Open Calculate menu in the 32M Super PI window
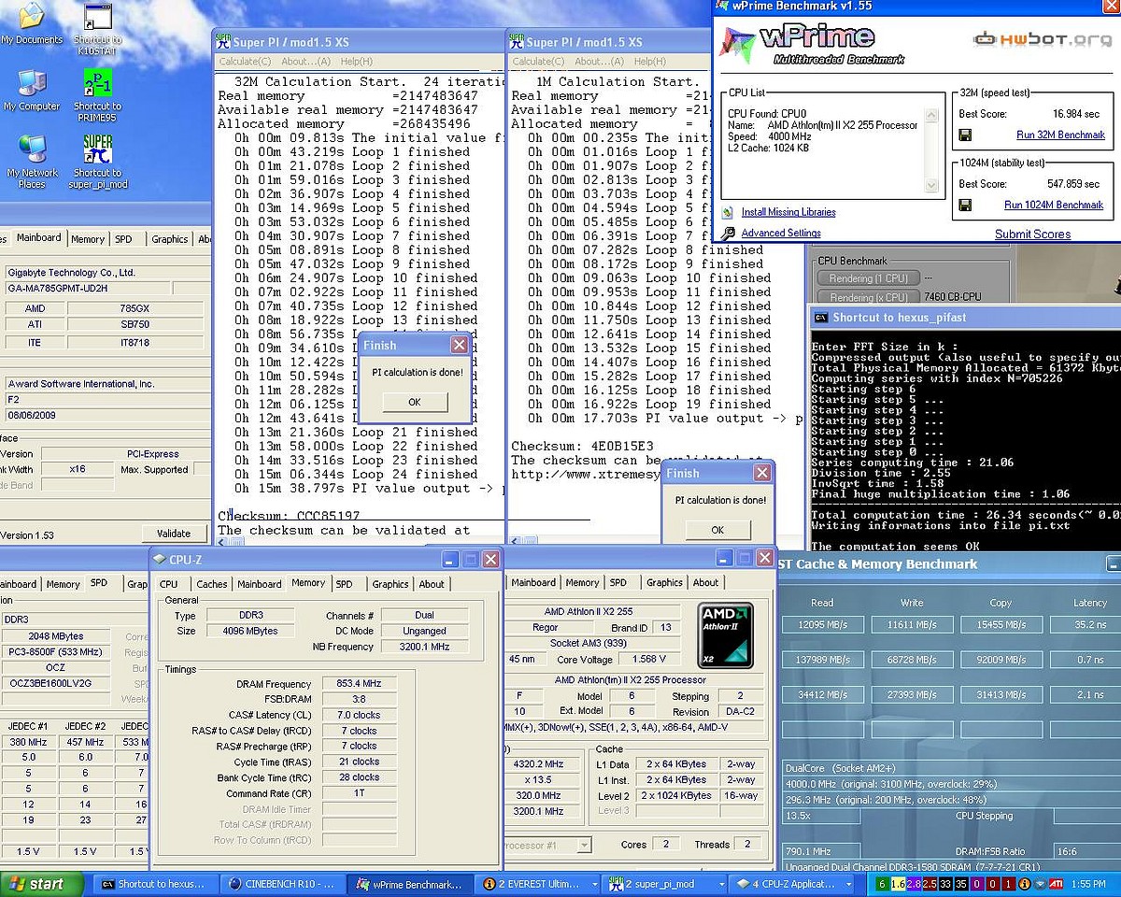Image resolution: width=1121 pixels, height=897 pixels. 247,62
